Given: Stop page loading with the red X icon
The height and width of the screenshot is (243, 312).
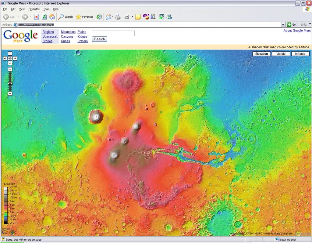Looking at the screenshot, I should pyautogui.click(x=37, y=17).
